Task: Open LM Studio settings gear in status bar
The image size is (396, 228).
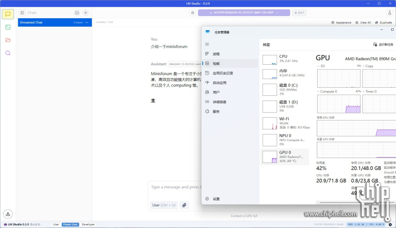Action: pyautogui.click(x=390, y=224)
